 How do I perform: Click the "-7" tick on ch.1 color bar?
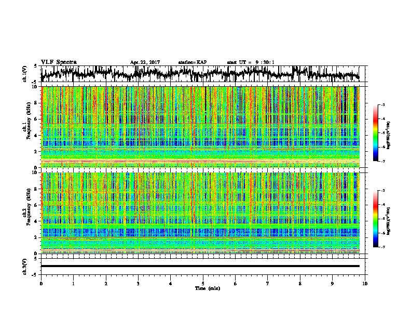[382, 161]
